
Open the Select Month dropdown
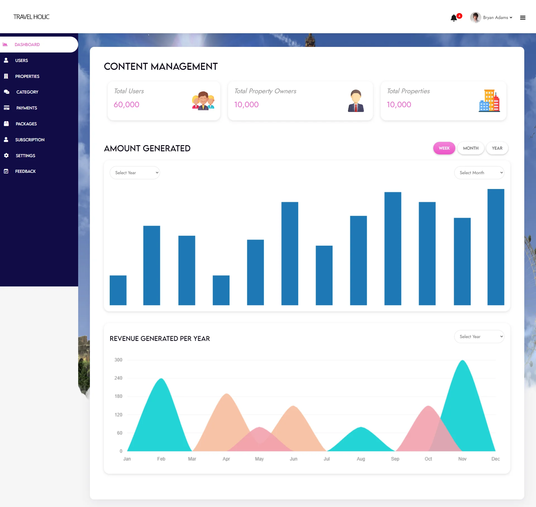pos(479,173)
